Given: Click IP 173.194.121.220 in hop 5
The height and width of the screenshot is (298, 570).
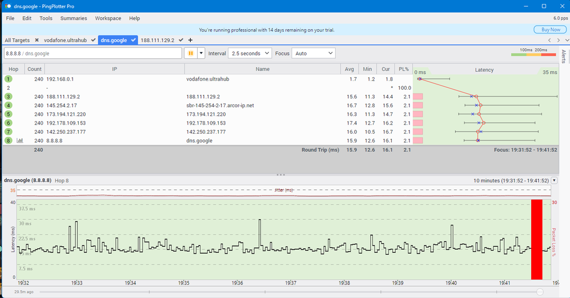Looking at the screenshot, I should point(66,114).
